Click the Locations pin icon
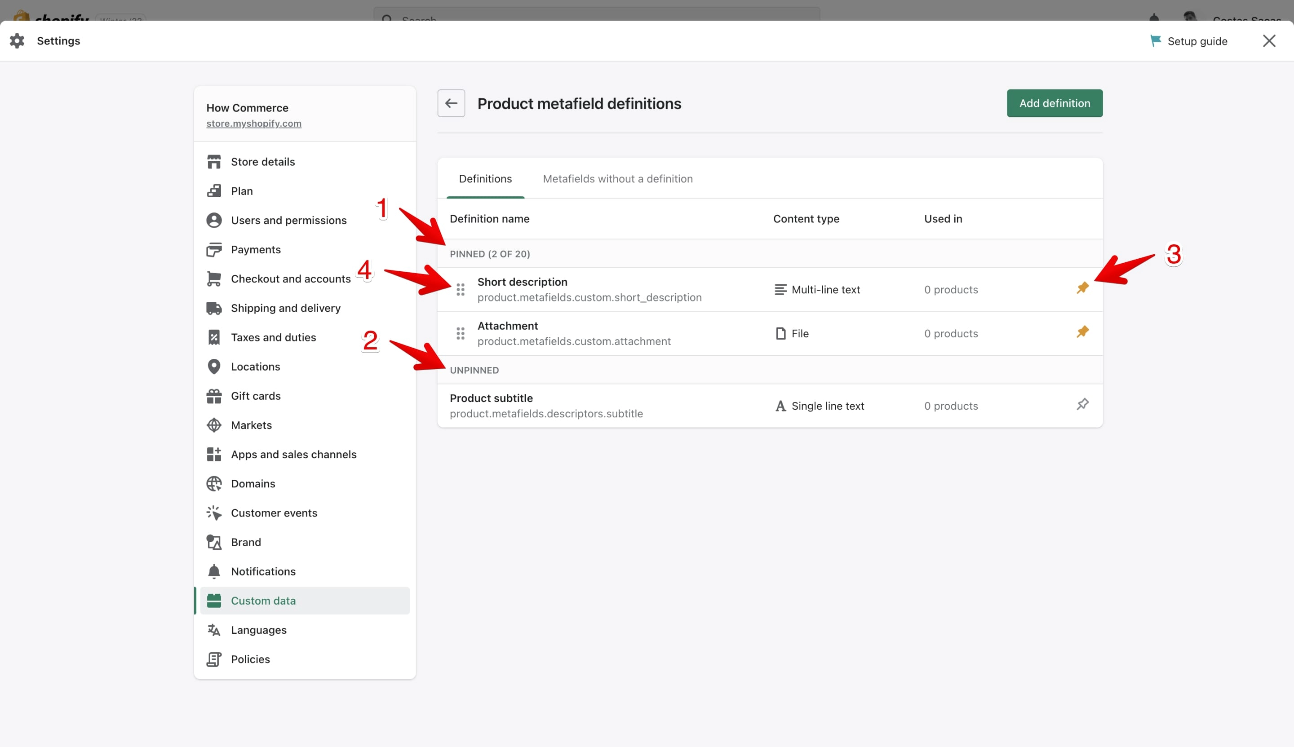 coord(214,367)
